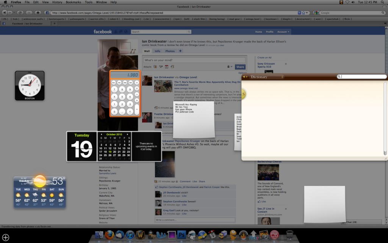
Task: Click the Wakefield weather widget
Action: point(40,191)
